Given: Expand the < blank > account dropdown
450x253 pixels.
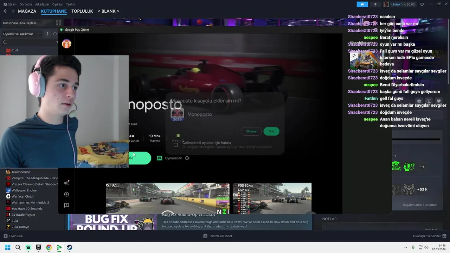Looking at the screenshot, I should click(x=403, y=4).
